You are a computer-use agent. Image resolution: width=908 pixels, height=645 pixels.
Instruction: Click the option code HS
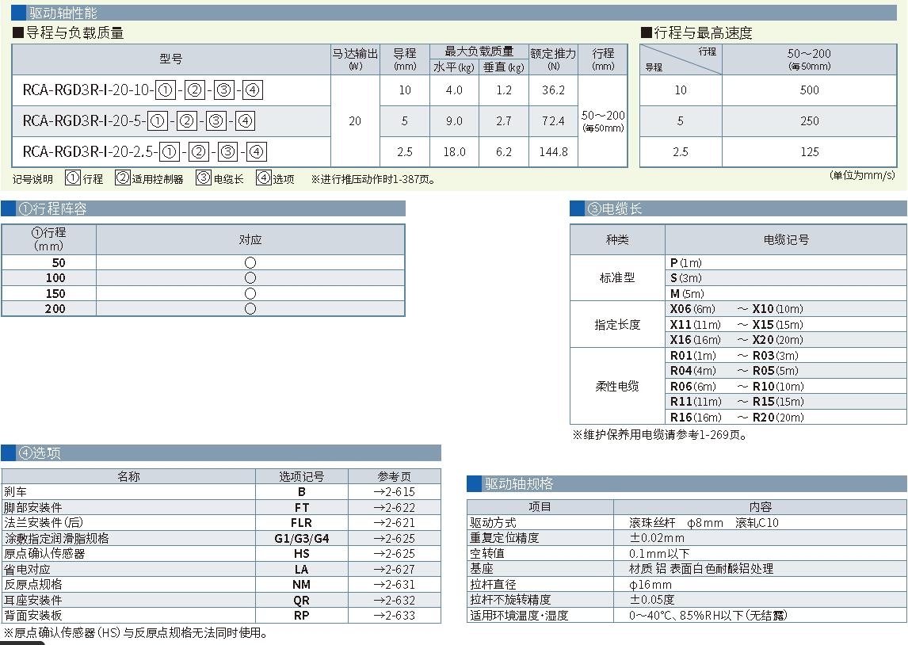point(301,554)
